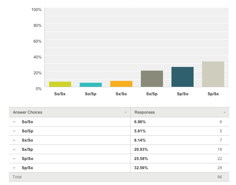
Task: Click the teal So/Sp bar
Action: 91,85
